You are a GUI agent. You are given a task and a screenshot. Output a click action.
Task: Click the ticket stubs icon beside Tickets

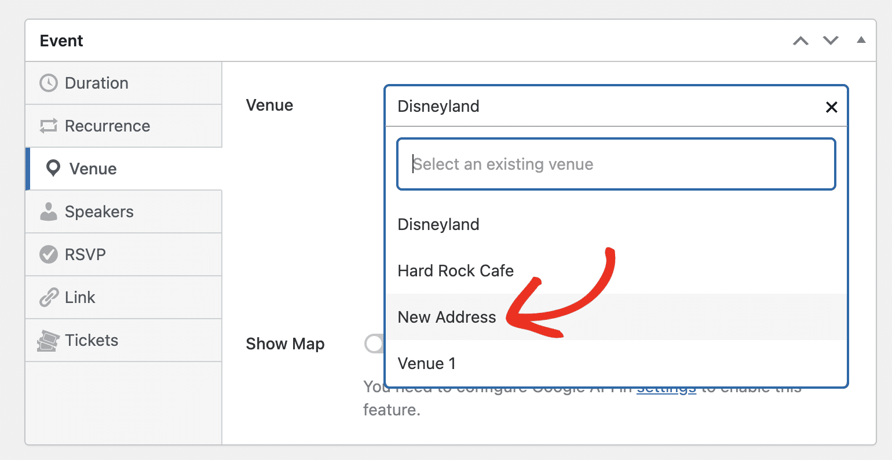pyautogui.click(x=49, y=341)
